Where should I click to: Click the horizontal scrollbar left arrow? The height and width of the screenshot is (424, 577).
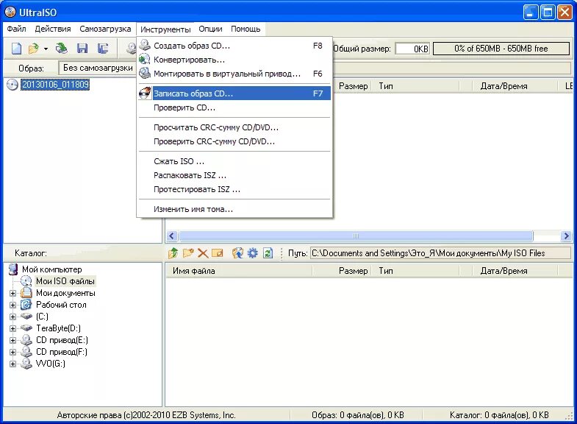pos(172,236)
